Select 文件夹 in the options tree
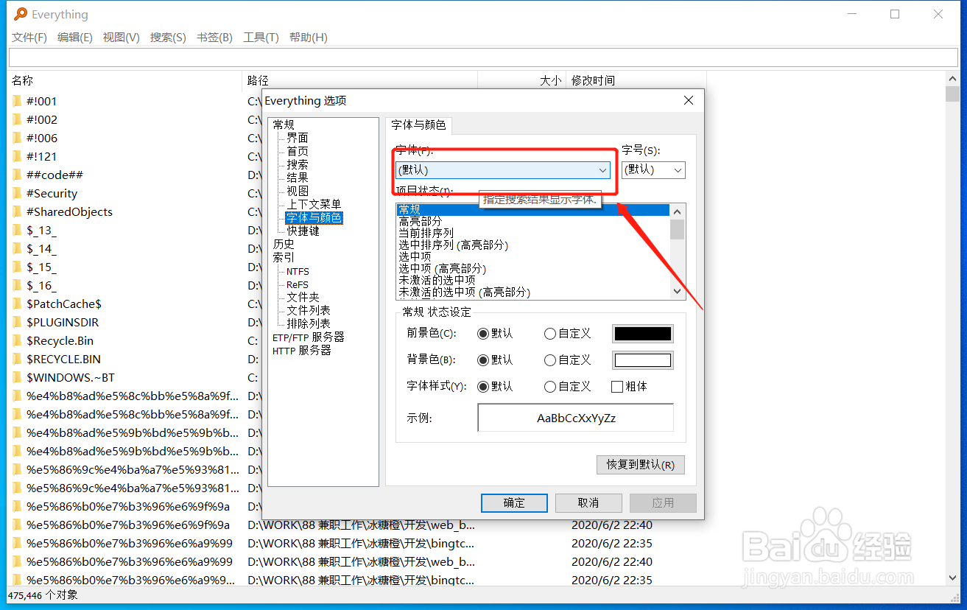This screenshot has width=967, height=610. point(303,298)
